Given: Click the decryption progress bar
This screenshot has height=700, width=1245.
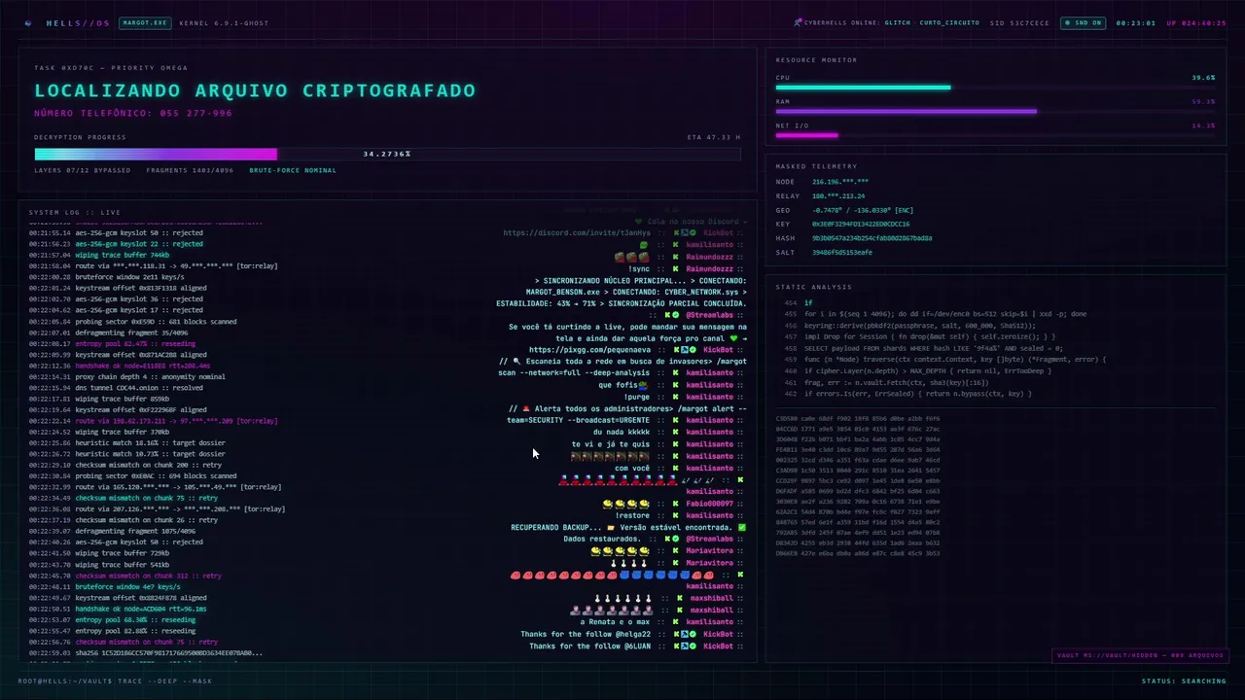Looking at the screenshot, I should 387,154.
